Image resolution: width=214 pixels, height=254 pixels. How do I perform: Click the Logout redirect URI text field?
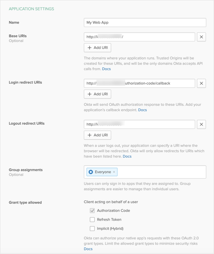click(x=139, y=124)
